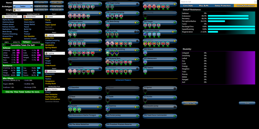Viewport: 259px width, 129px height.
Task: Toggle the Super Jump power indicator
Action: point(137,4)
